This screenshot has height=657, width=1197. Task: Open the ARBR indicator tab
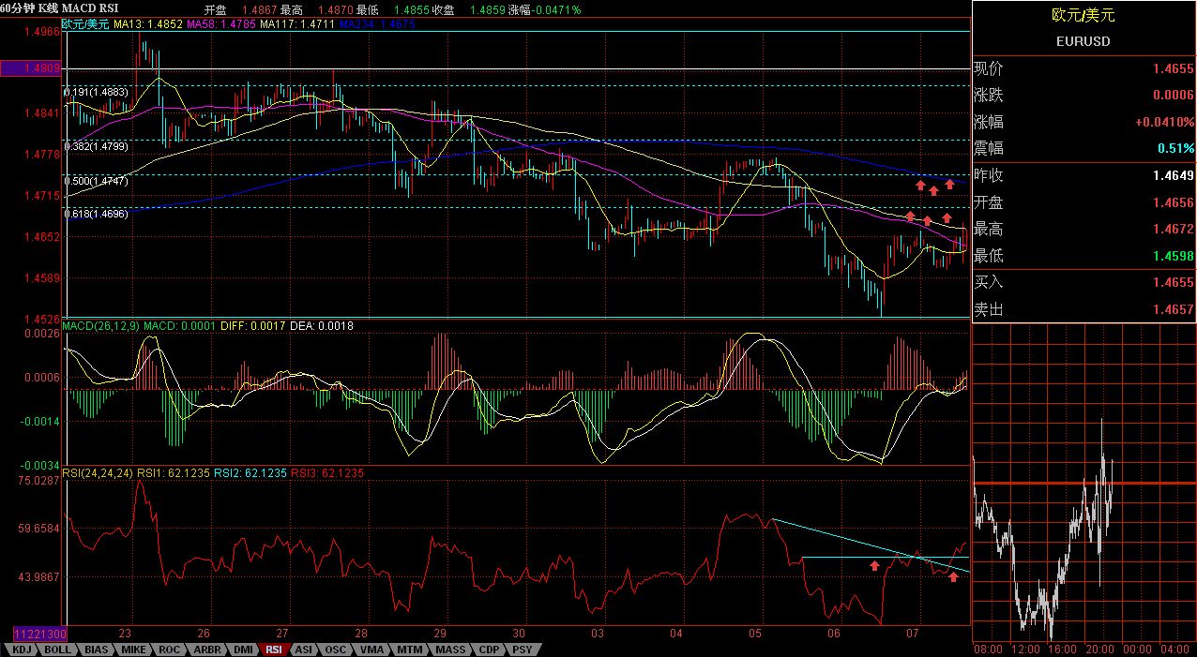(x=206, y=649)
